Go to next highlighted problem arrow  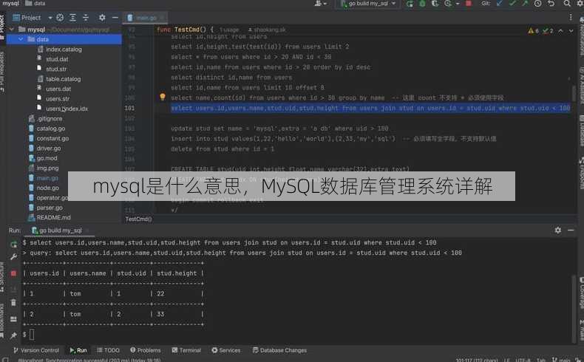(571, 31)
